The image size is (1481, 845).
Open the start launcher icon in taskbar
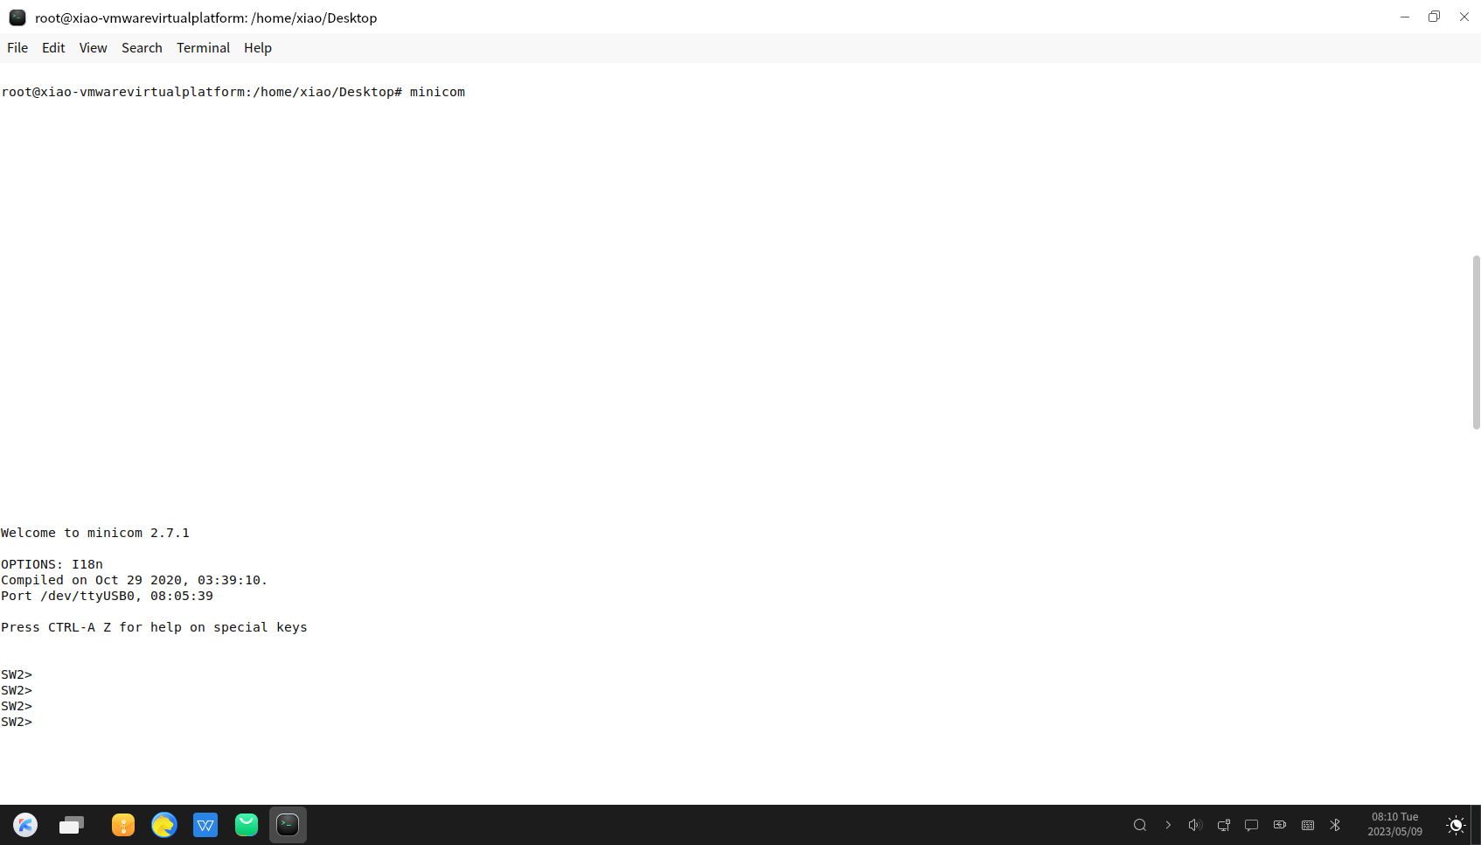click(x=25, y=825)
